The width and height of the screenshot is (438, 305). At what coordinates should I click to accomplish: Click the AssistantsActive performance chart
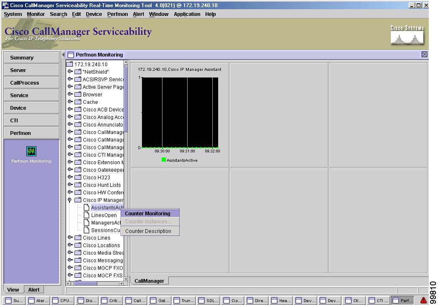pos(180,112)
